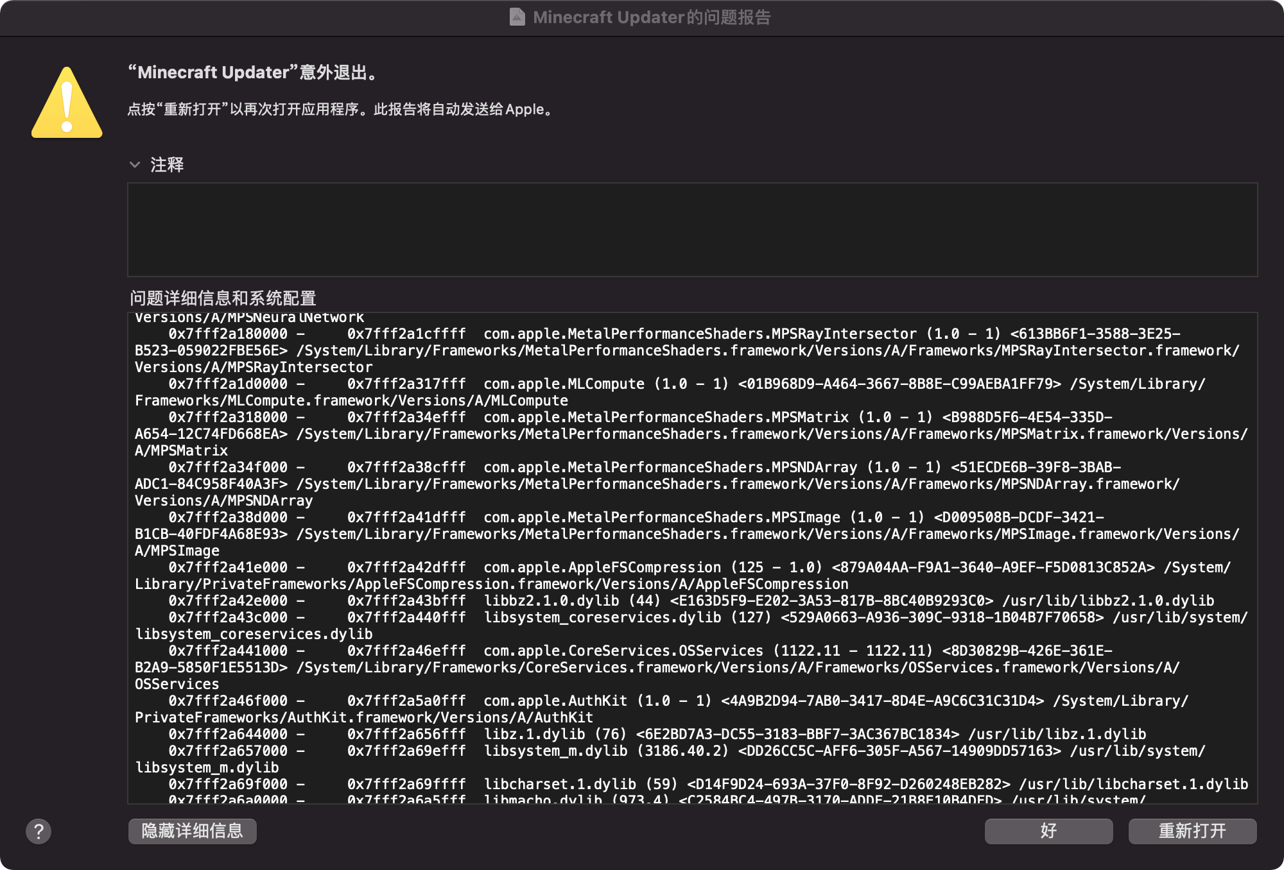Image resolution: width=1284 pixels, height=870 pixels.
Task: Click the window title Minecraft Updater的问题报告
Action: pos(651,17)
